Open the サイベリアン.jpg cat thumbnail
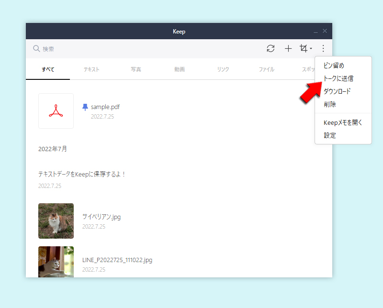The height and width of the screenshot is (308, 383). [x=56, y=221]
